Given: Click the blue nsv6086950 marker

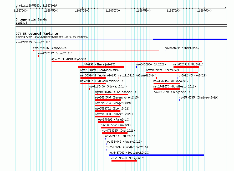Looking at the screenshot, I should (x=136, y=67).
